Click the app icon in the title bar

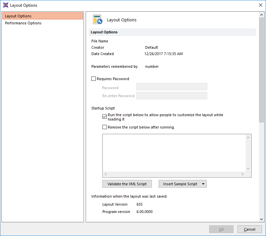point(5,5)
